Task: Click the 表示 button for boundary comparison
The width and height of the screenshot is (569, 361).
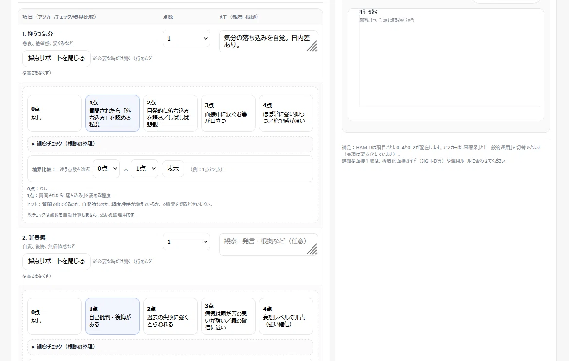Action: click(x=173, y=169)
